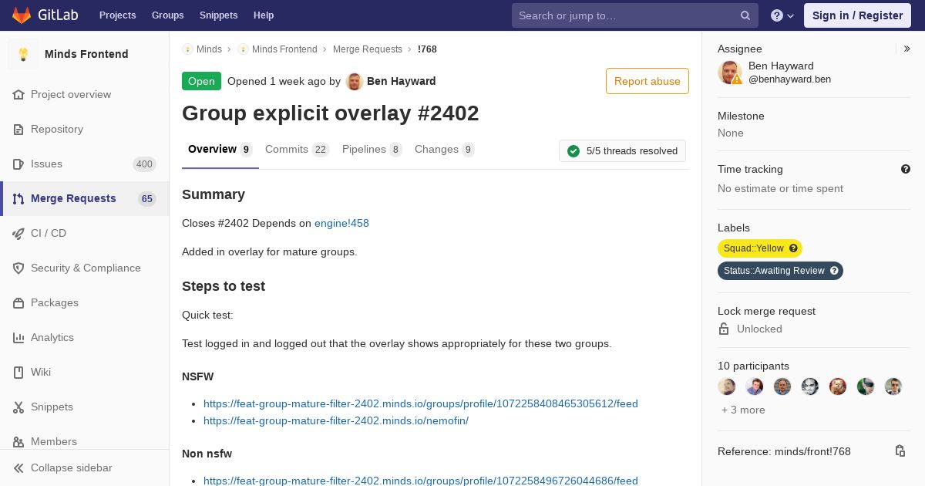This screenshot has width=925, height=486.
Task: Click help icon on Squad::Yellow label
Action: 793,248
